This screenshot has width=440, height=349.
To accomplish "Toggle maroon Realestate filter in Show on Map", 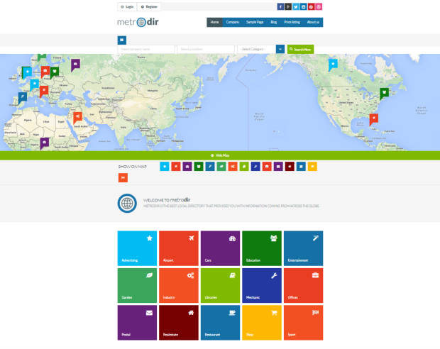I will (290, 167).
